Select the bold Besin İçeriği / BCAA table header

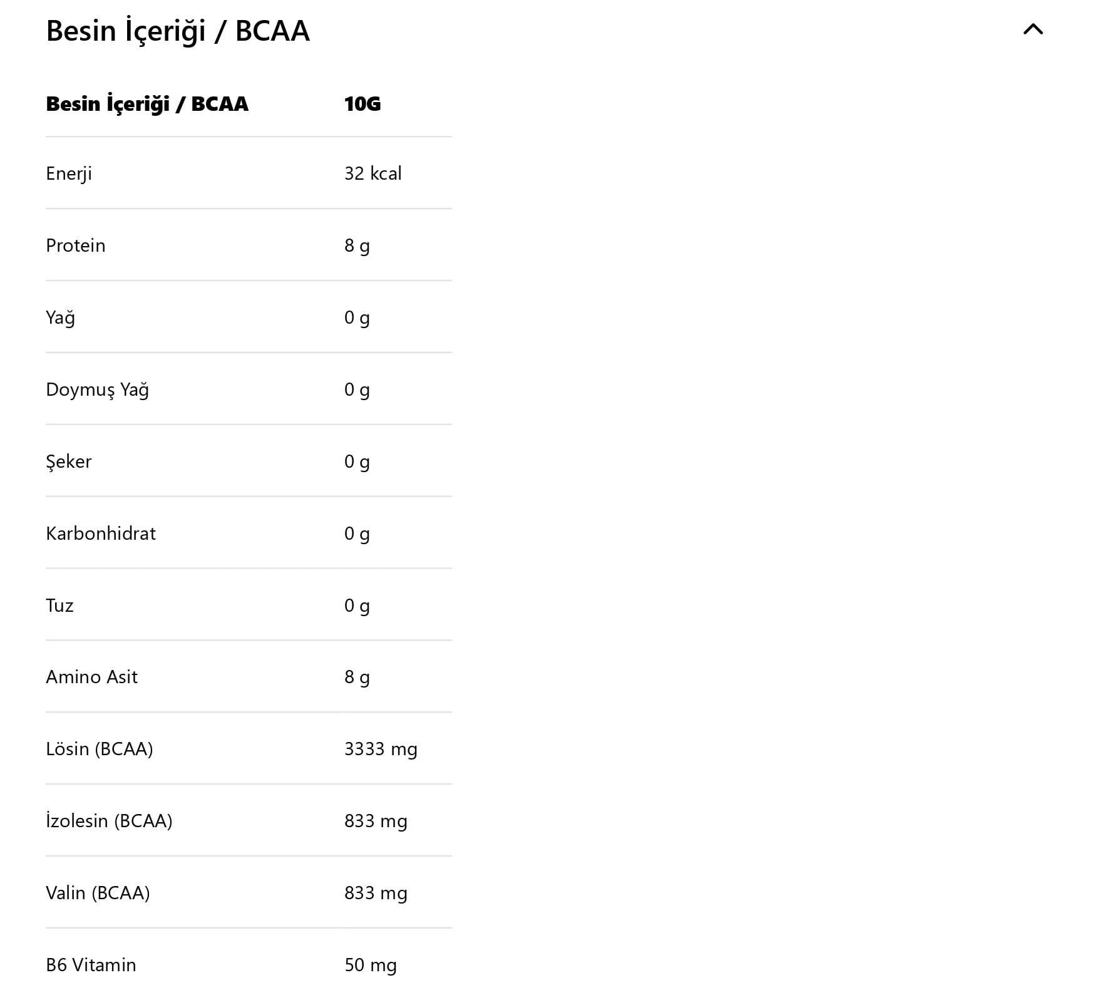147,104
